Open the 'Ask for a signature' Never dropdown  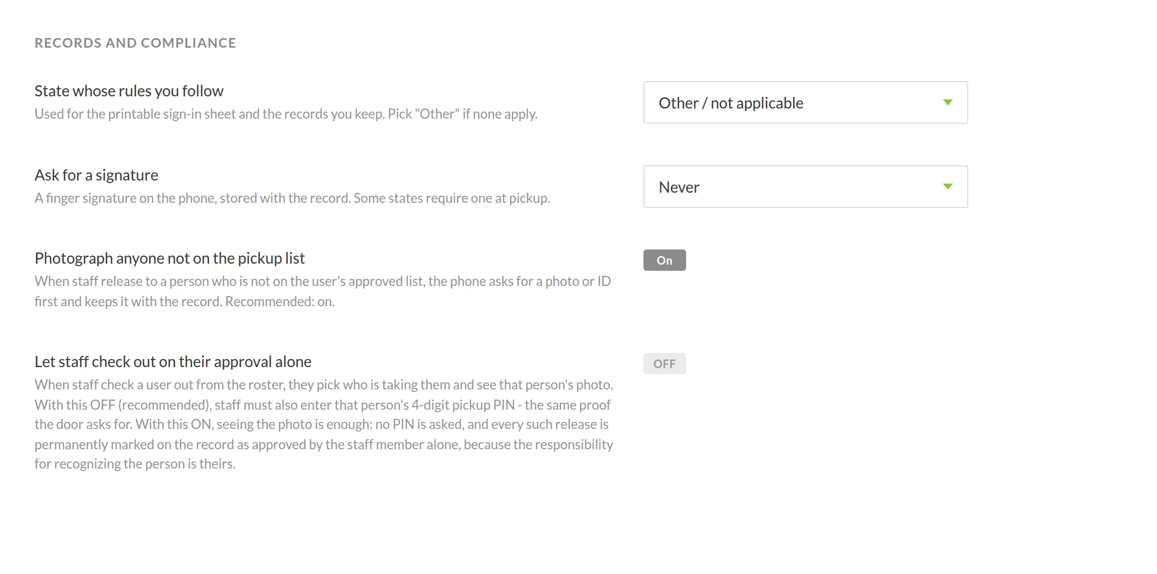point(805,187)
